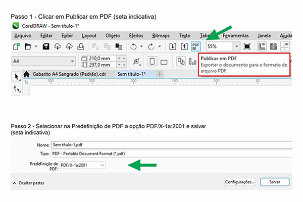Image resolution: width=303 pixels, height=202 pixels.
Task: Switch to Gabarito A4 Sangrado (Padrão).cdr tab
Action: pyautogui.click(x=69, y=74)
